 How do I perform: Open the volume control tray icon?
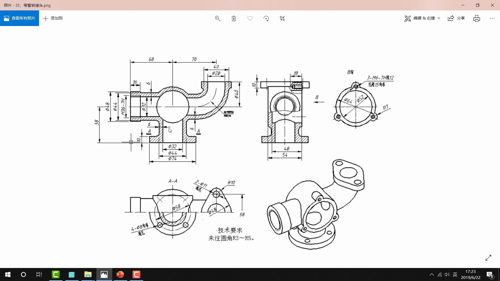[447, 274]
